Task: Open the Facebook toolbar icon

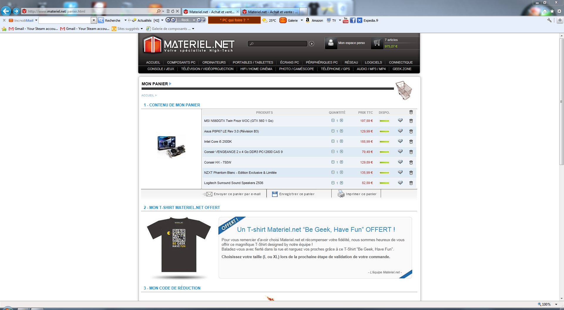Action: pos(352,20)
